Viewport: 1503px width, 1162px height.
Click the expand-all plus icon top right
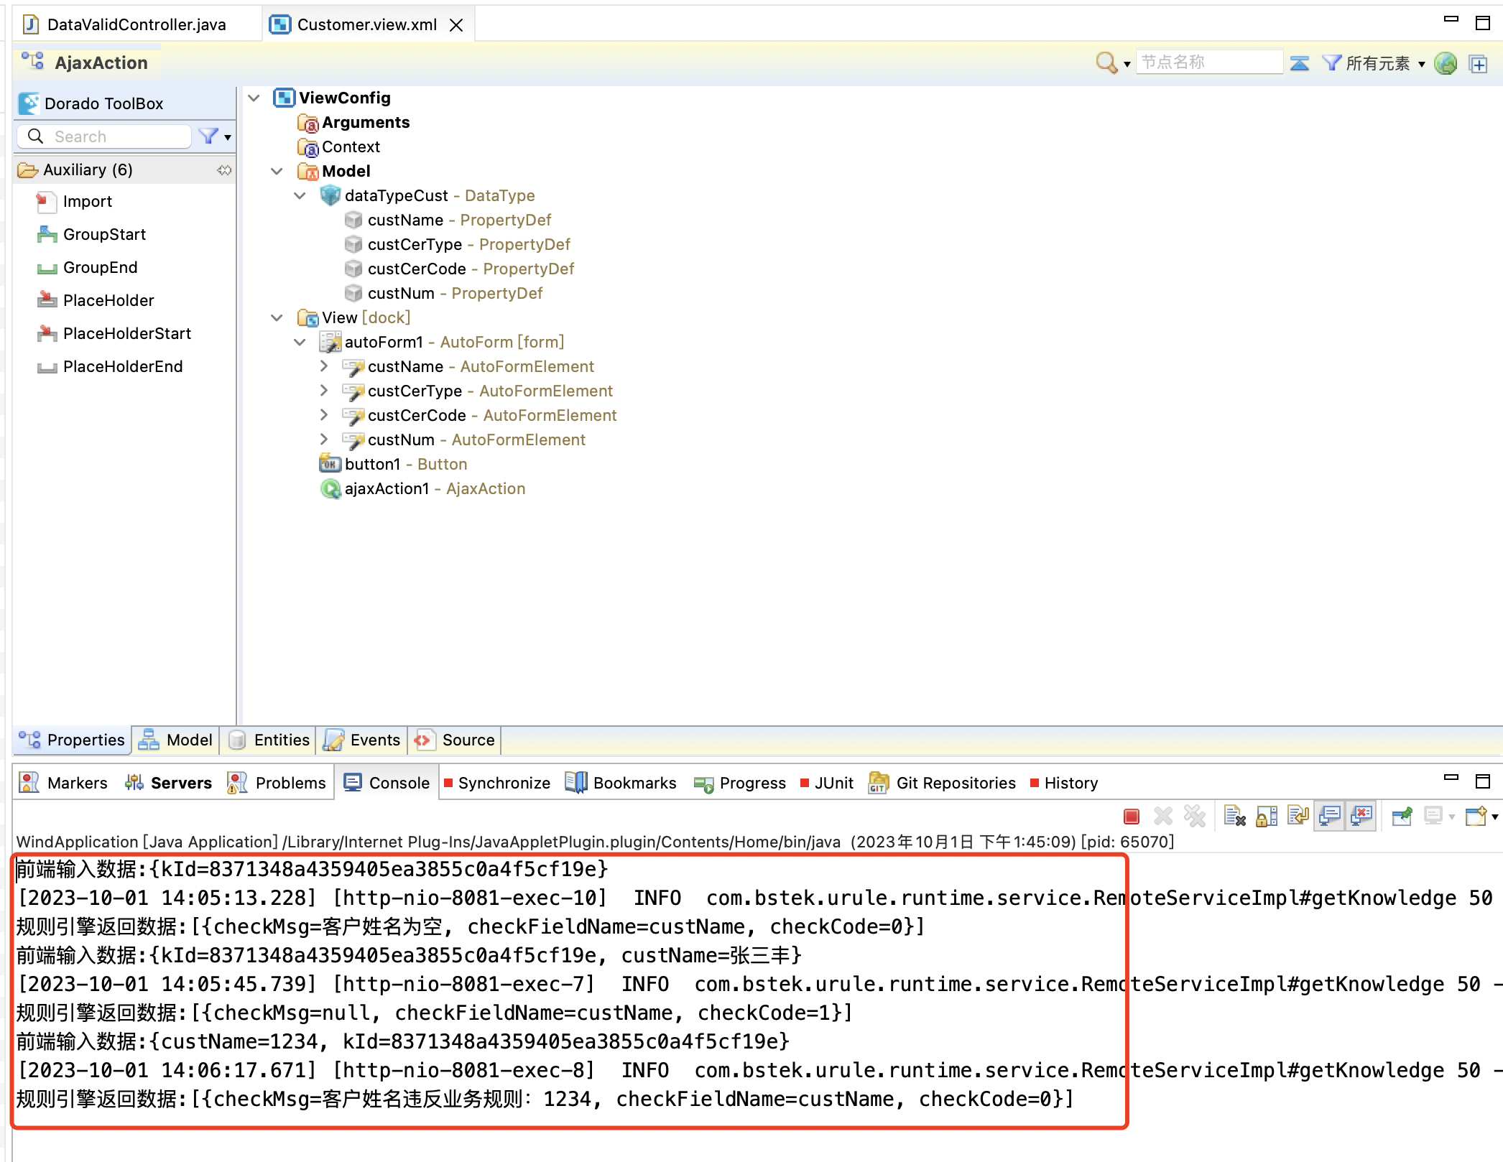click(1478, 64)
